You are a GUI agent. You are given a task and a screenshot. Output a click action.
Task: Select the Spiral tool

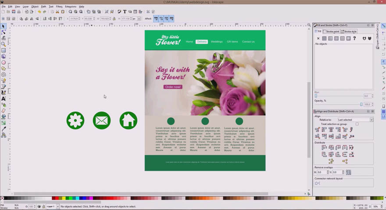coord(4,75)
